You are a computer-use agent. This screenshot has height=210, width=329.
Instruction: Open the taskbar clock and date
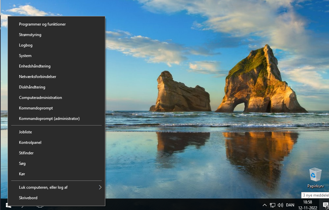click(x=308, y=205)
